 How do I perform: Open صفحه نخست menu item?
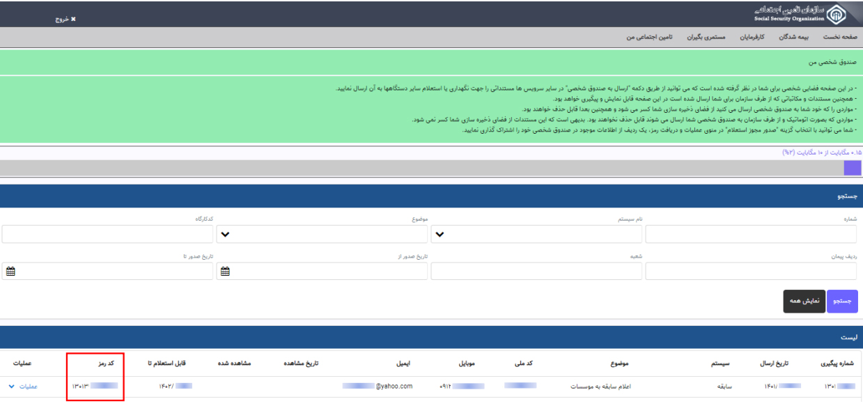pos(843,36)
